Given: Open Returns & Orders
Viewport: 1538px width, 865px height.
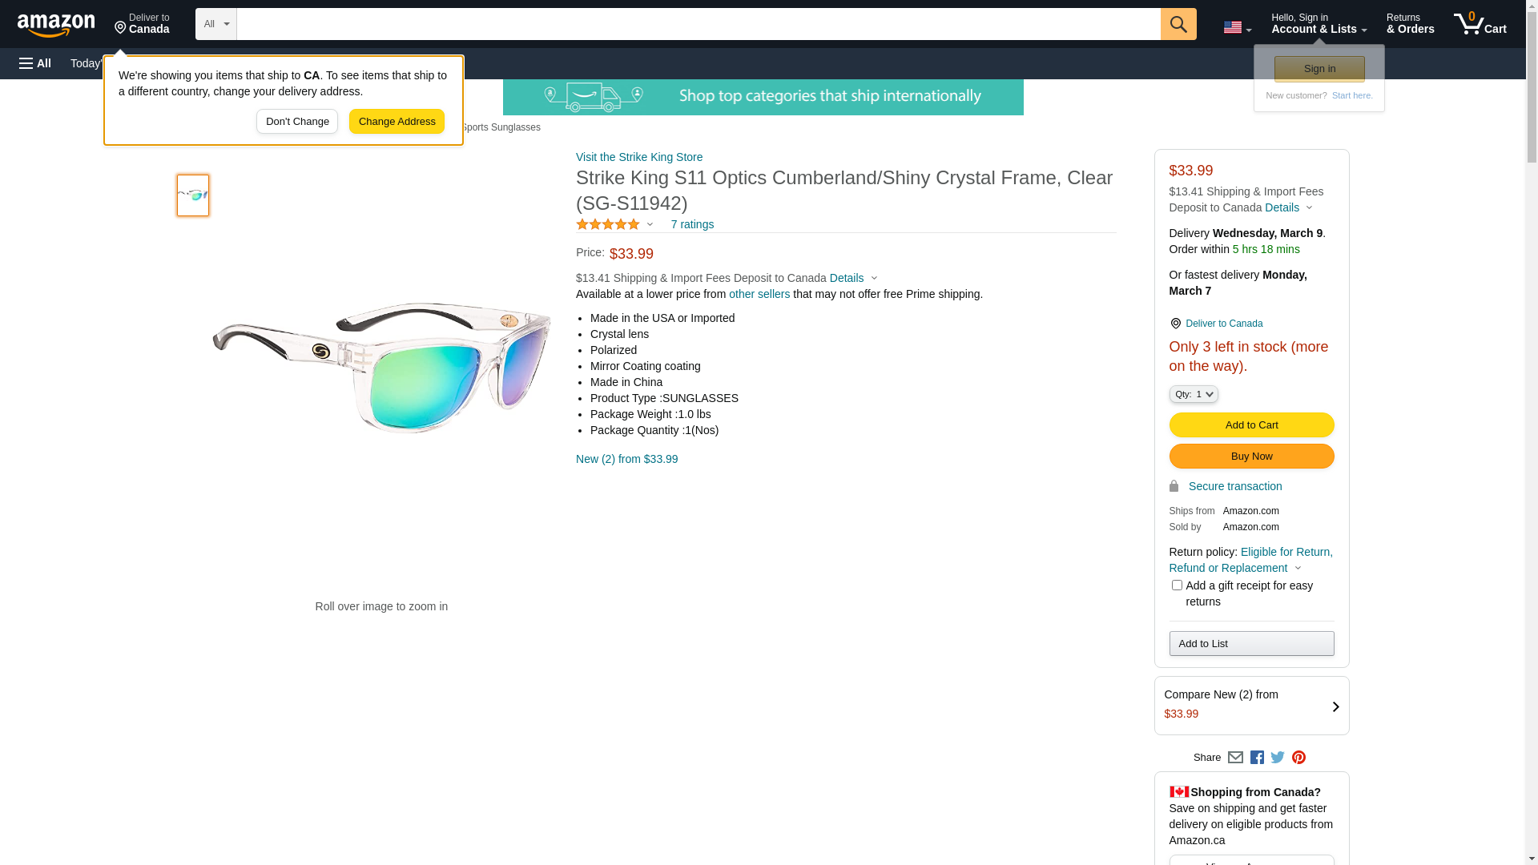Looking at the screenshot, I should coord(1410,24).
